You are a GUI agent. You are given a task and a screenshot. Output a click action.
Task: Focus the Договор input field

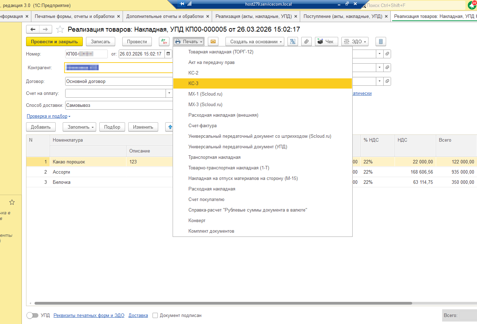point(119,81)
